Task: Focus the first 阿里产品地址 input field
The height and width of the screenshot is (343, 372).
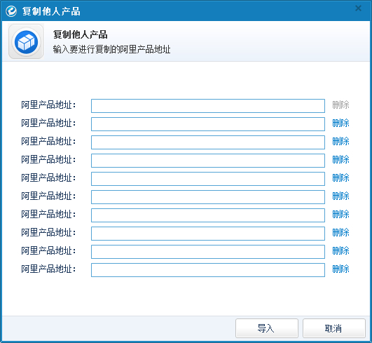Action: (x=208, y=106)
